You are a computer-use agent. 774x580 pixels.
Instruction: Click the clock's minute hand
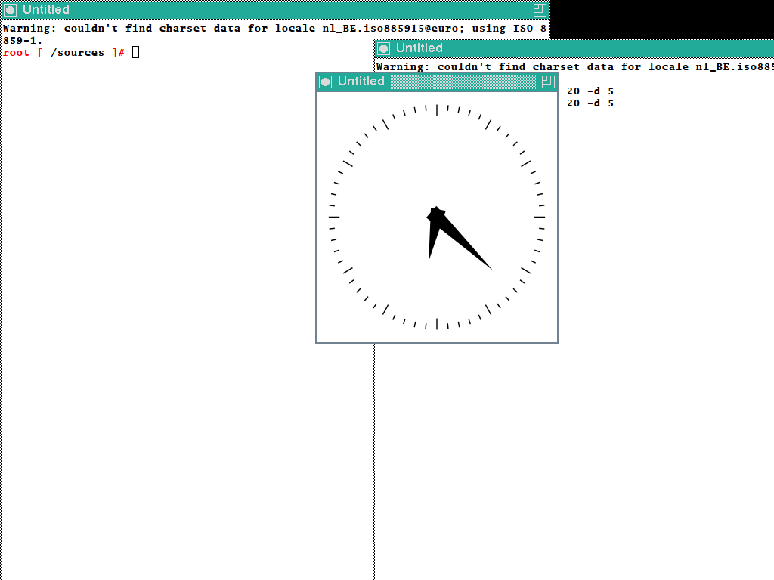pyautogui.click(x=464, y=242)
